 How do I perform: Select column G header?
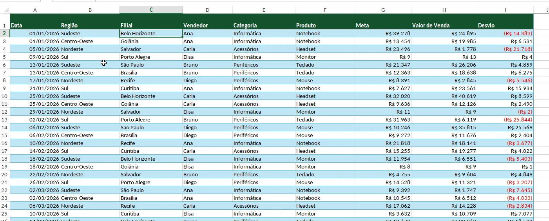point(383,10)
